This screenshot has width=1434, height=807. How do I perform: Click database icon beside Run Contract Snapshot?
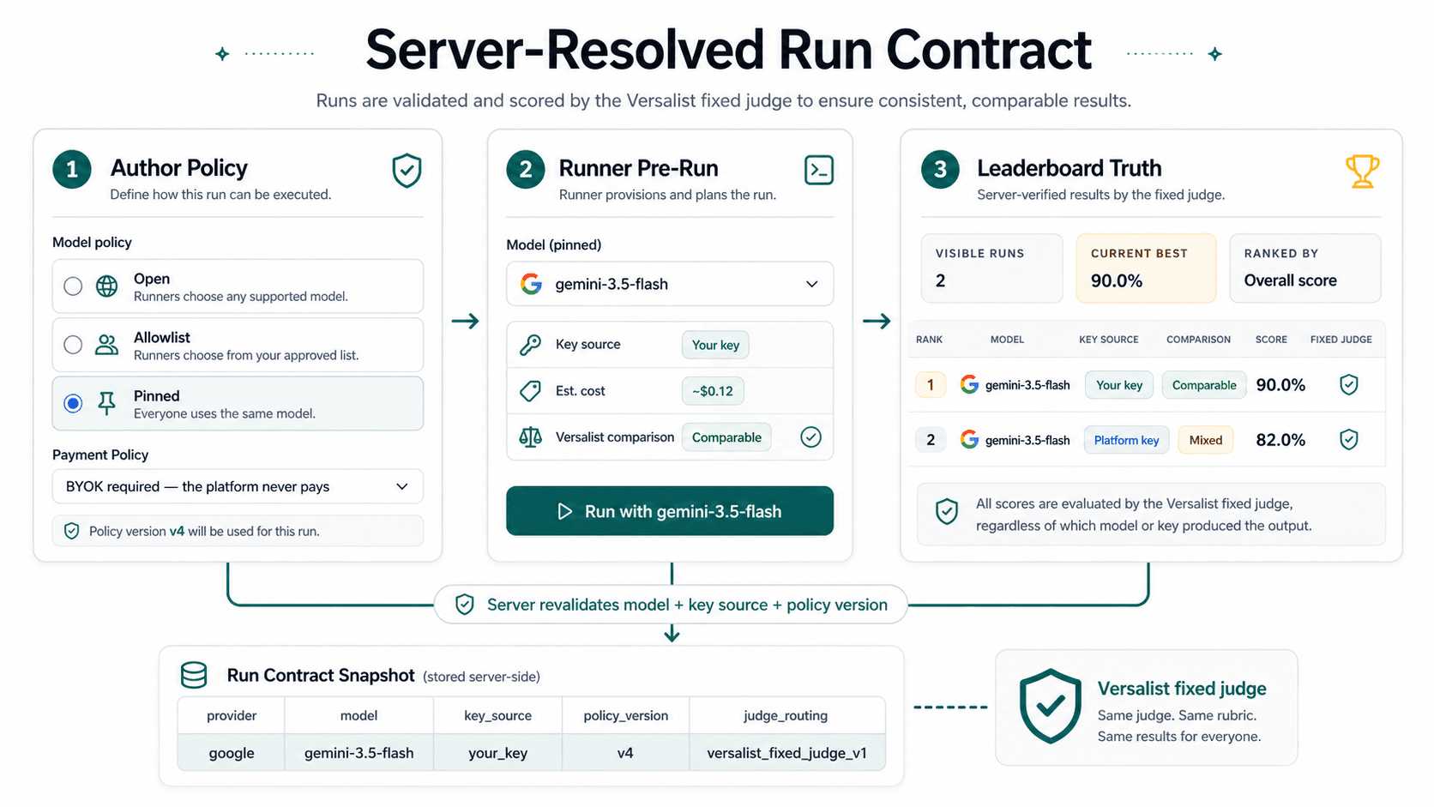(194, 675)
